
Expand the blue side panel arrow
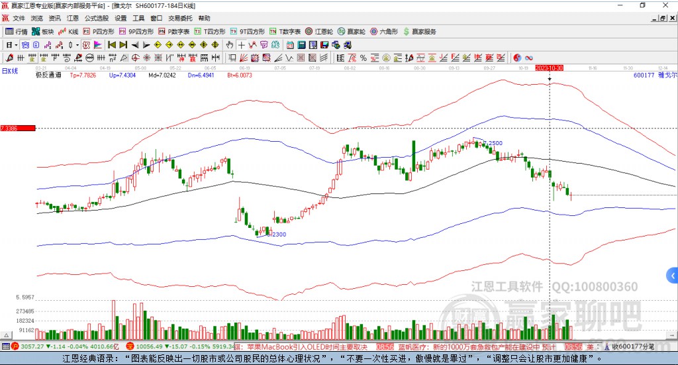(x=673, y=276)
